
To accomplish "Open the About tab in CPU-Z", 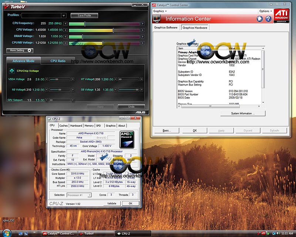I will click(122, 126).
